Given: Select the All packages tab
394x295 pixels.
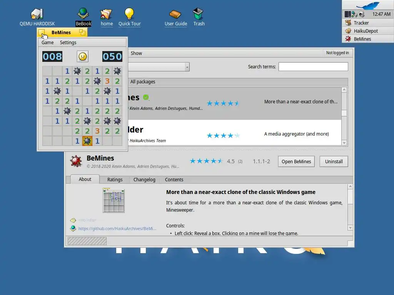Looking at the screenshot, I should (143, 81).
